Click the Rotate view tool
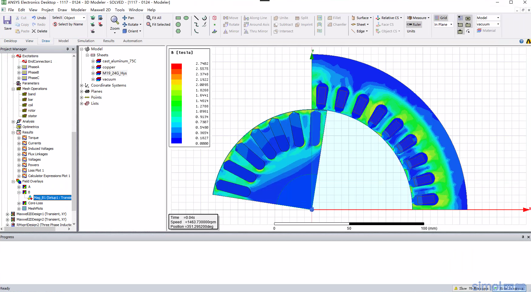Viewport: 531px width, 292px height. (132, 25)
